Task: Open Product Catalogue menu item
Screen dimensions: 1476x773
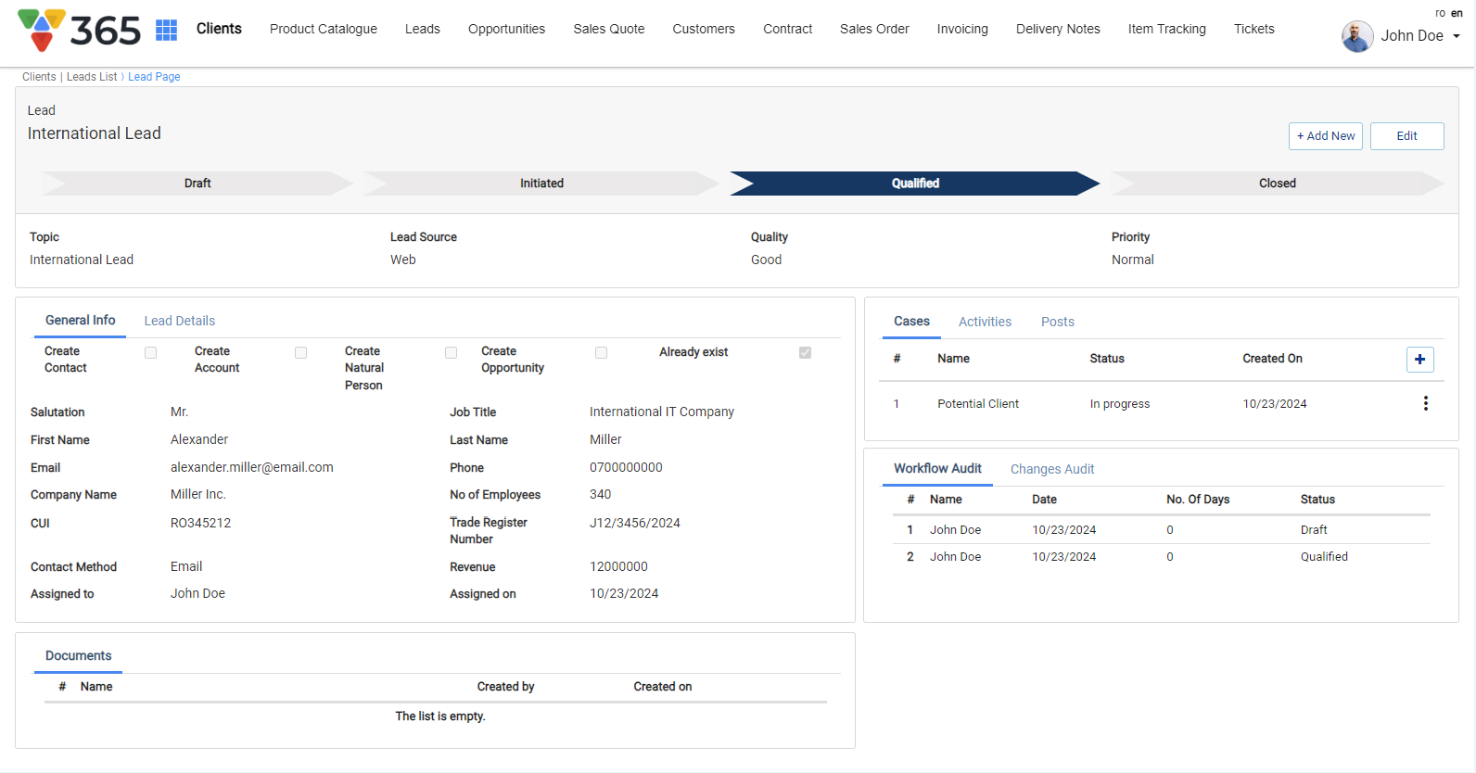Action: click(324, 29)
